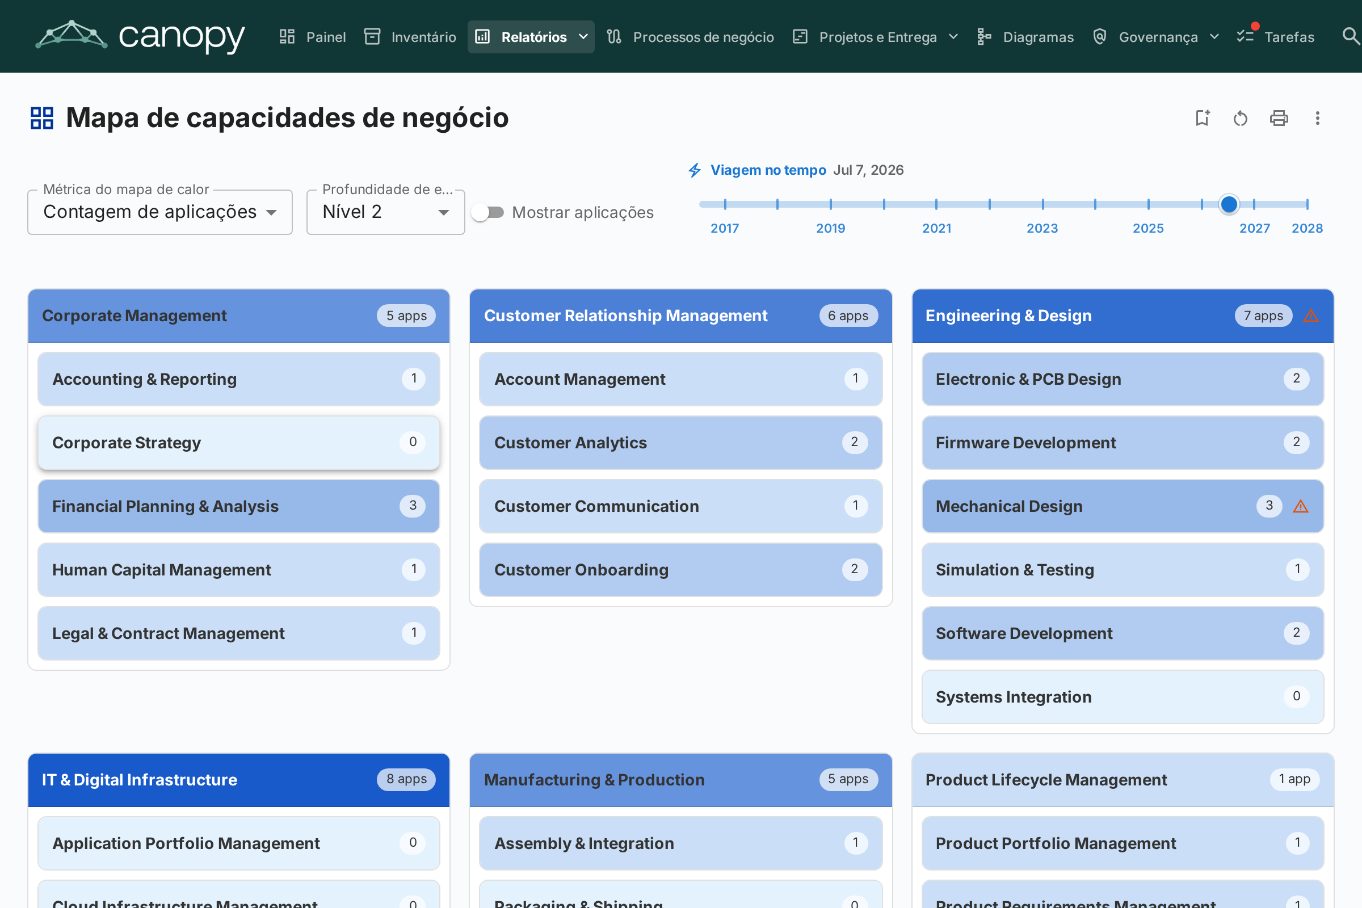
Task: Click the Projetos e Entrega icon
Action: point(800,37)
